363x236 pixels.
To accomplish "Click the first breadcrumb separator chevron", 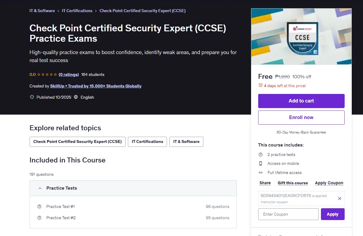I will tap(58, 11).
